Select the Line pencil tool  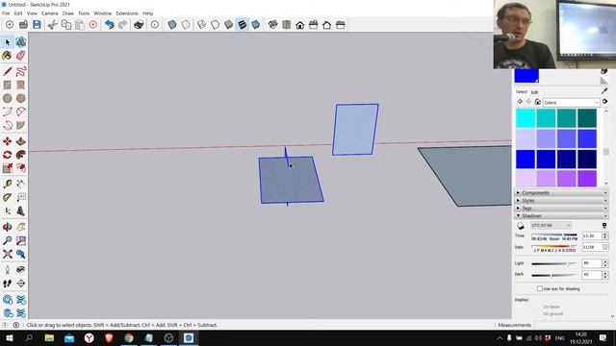click(x=8, y=71)
